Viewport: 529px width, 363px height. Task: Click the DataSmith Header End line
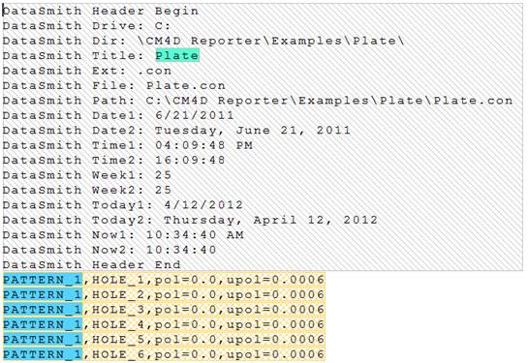pos(92,264)
